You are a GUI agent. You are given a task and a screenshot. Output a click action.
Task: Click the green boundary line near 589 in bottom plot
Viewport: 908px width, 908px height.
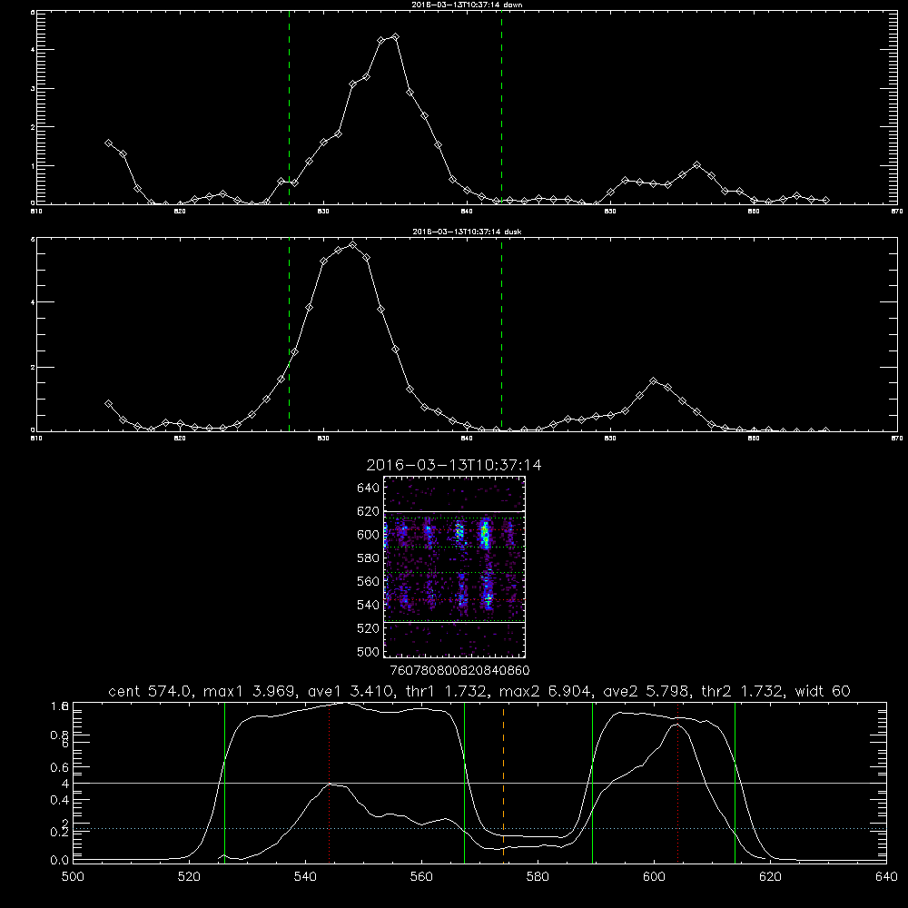click(592, 782)
